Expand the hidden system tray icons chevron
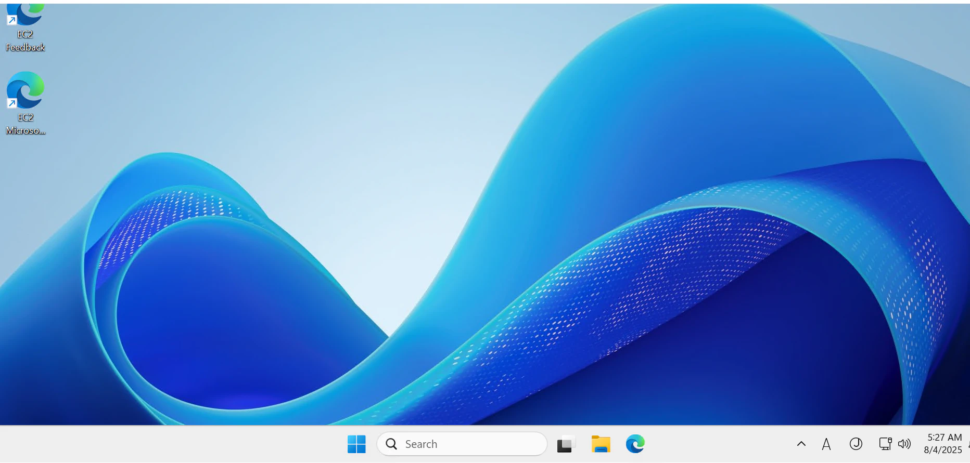This screenshot has width=970, height=463. 801,444
